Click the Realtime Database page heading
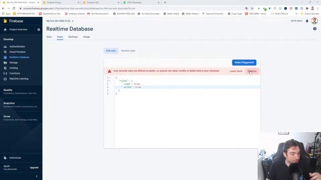This screenshot has height=180, width=321. (70, 29)
